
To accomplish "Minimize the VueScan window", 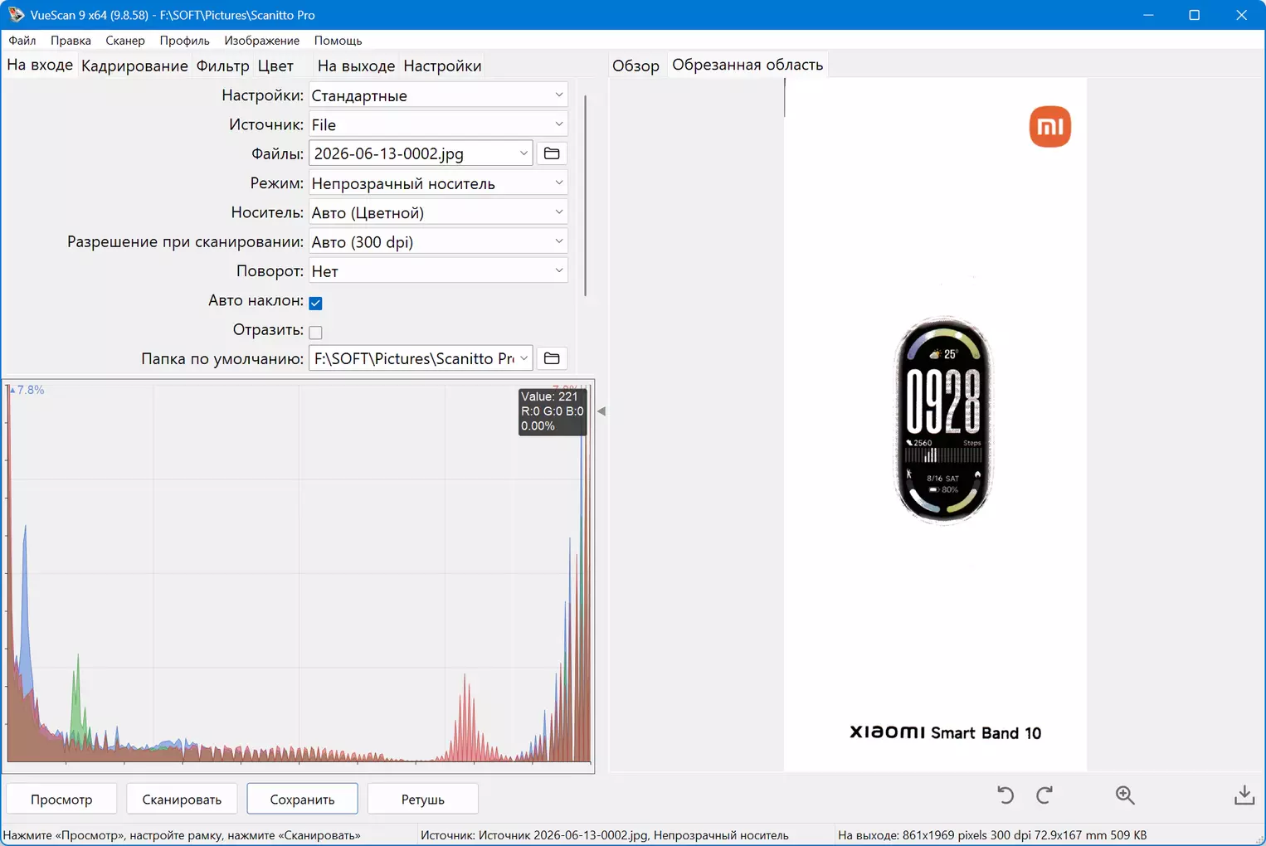I will click(1148, 15).
